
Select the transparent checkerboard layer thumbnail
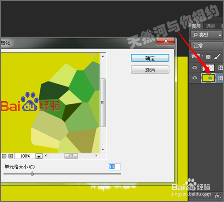[x=208, y=68]
